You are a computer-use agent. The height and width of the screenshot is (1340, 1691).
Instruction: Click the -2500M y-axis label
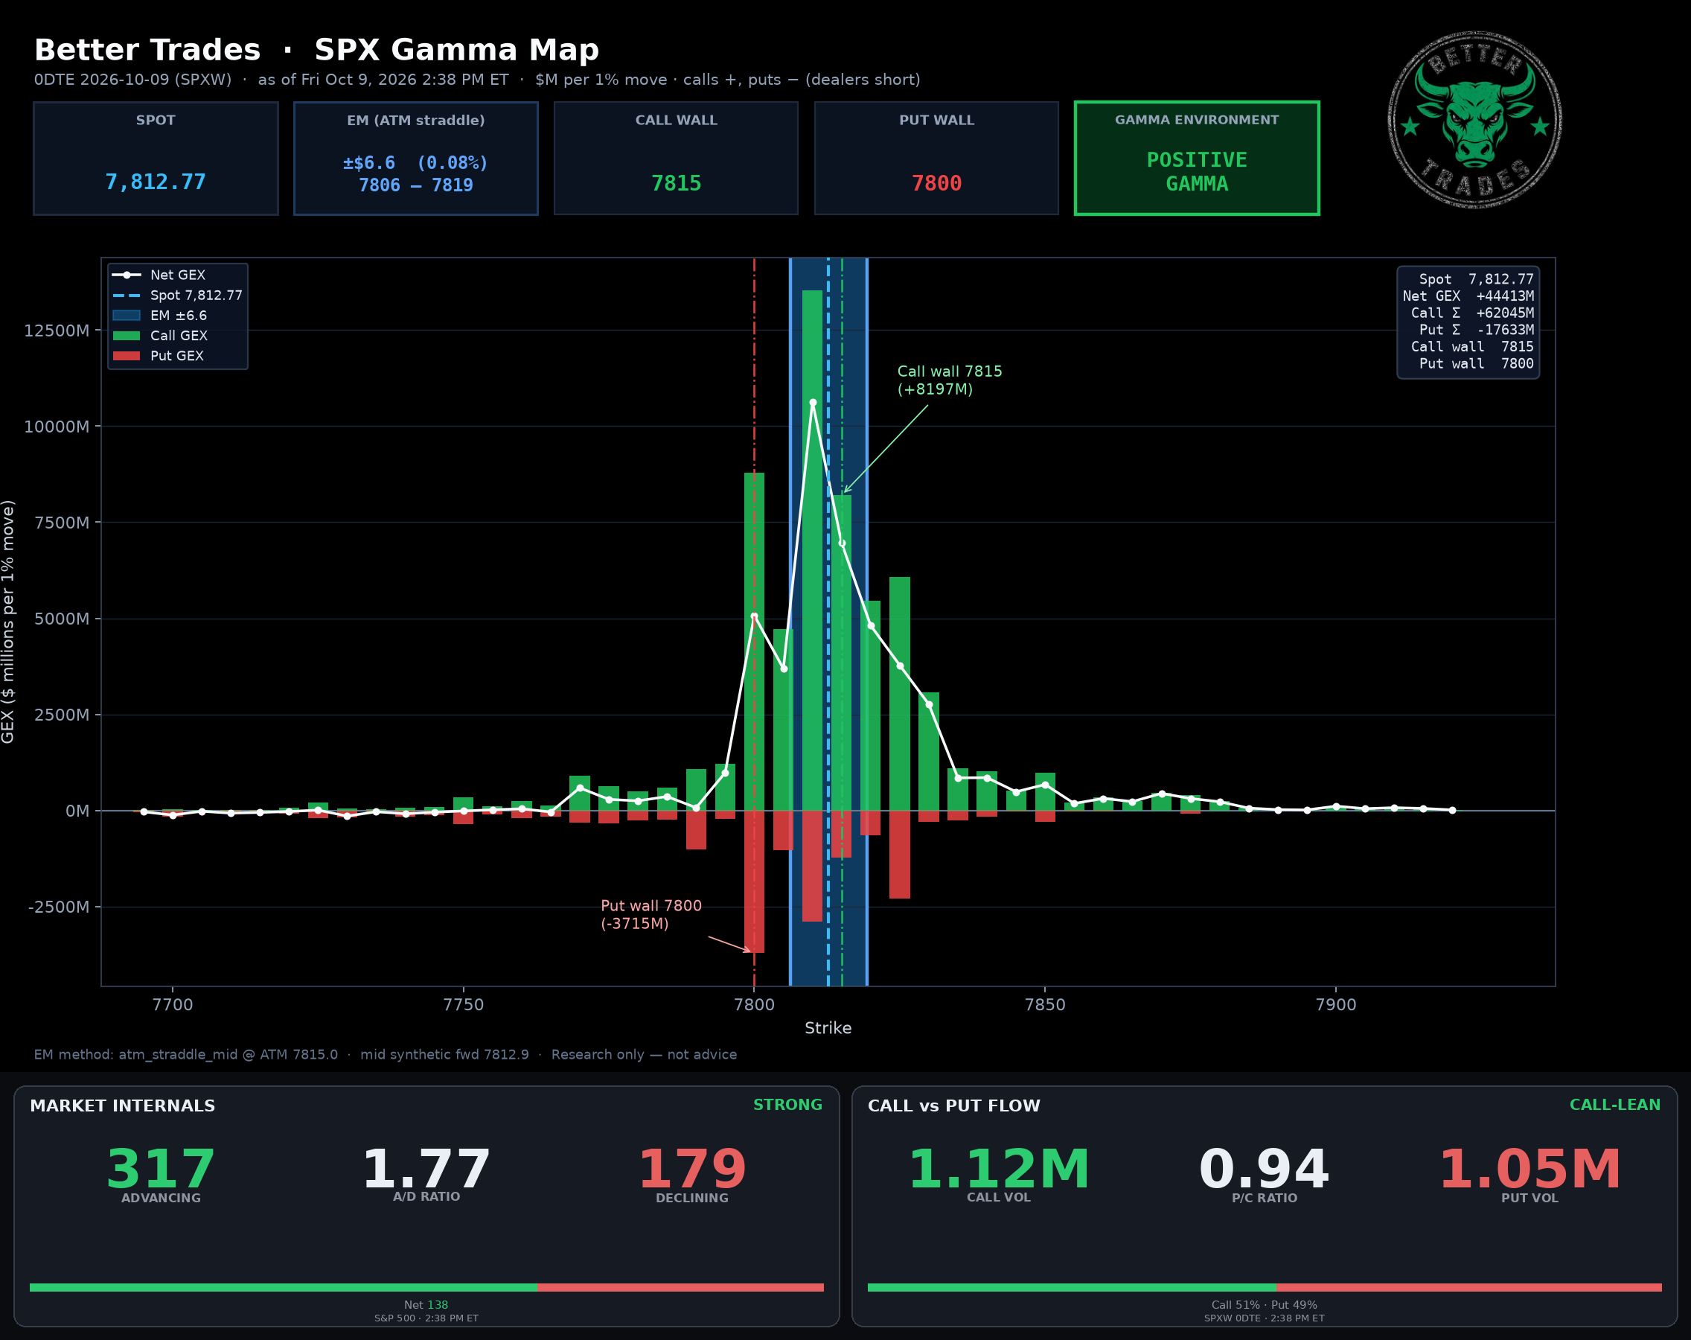(x=59, y=907)
